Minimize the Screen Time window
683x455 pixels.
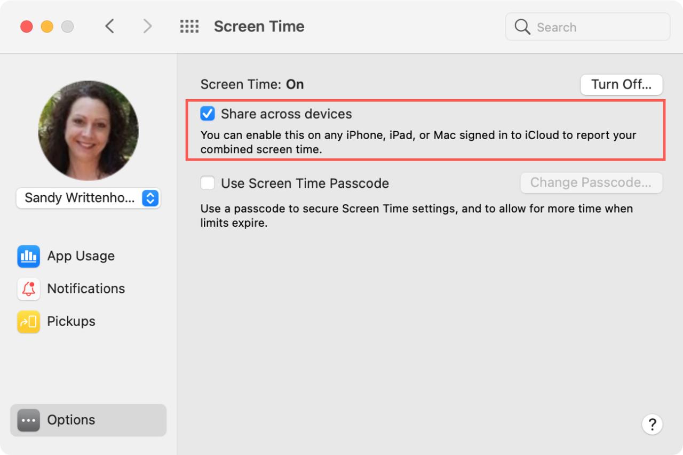46,26
